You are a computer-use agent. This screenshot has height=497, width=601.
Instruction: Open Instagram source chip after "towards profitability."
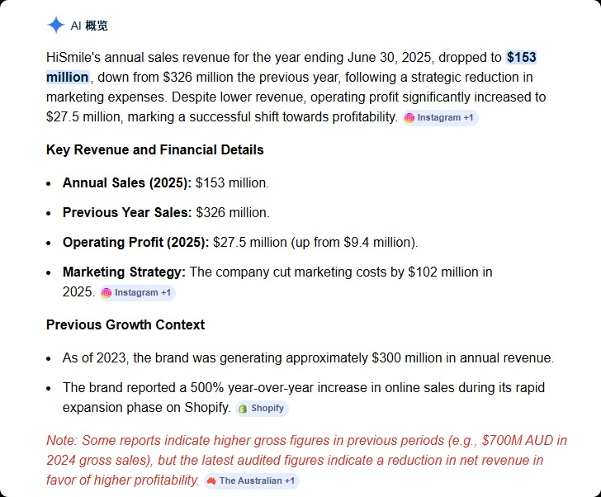(x=441, y=118)
